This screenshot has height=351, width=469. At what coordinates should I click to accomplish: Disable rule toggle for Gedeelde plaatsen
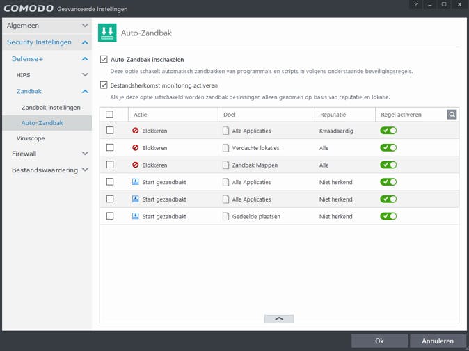388,216
